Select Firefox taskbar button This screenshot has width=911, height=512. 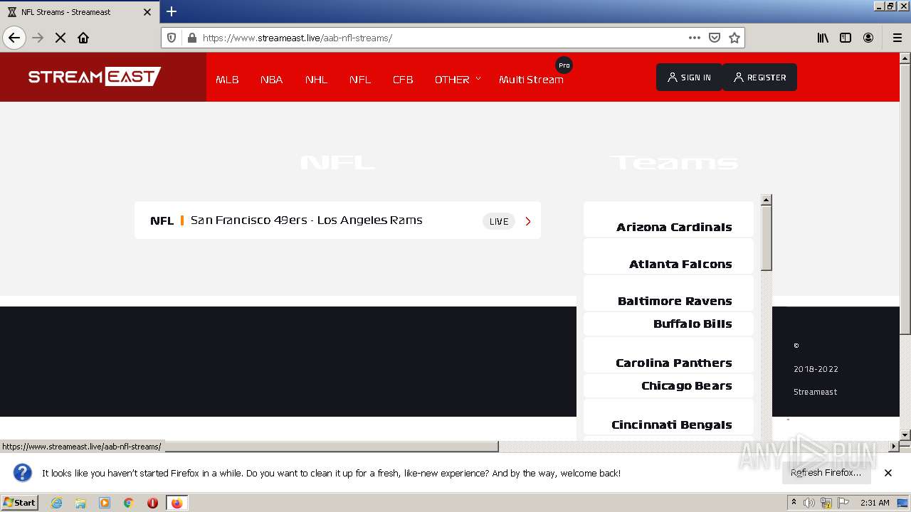(177, 503)
